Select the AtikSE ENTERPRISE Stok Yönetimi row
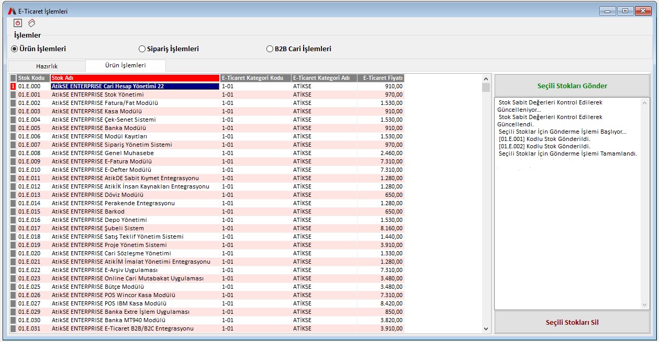Viewport: 659px width, 342px height. (207, 95)
